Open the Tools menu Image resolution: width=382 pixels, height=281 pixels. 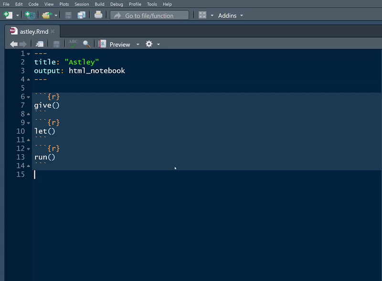tap(152, 4)
